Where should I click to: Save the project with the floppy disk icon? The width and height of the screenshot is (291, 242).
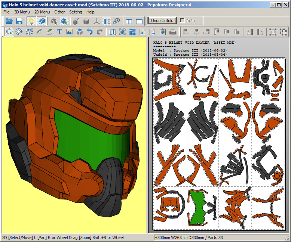(x=19, y=21)
